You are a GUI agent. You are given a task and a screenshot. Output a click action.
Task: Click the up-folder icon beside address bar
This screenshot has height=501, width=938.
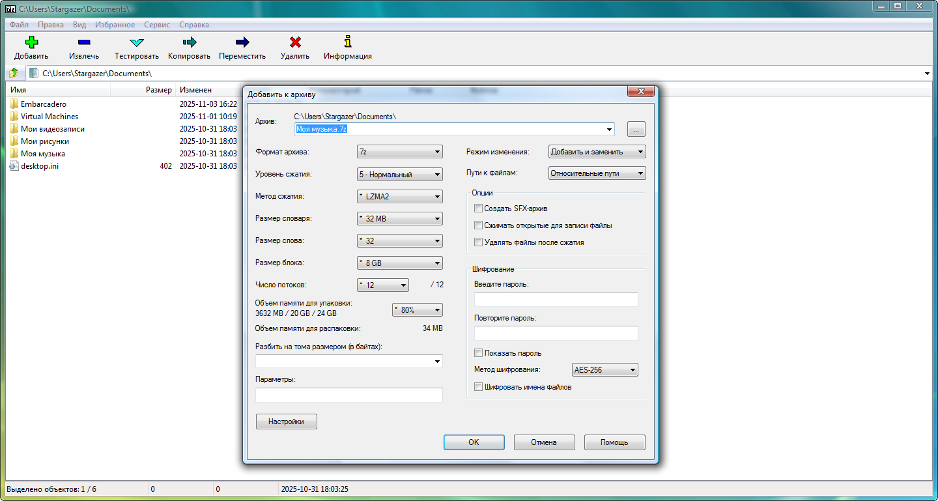[13, 73]
